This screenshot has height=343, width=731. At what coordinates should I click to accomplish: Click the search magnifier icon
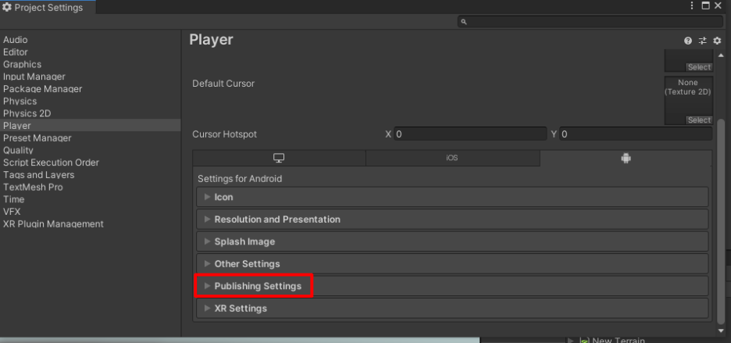(x=463, y=21)
